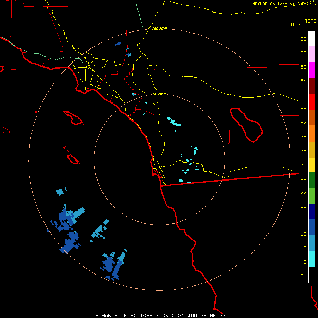Click the dark orange 46 kft legend swatch
318x318 pixels.
coord(312,118)
